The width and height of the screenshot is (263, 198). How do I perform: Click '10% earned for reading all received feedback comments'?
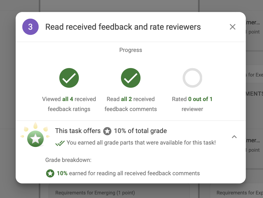[128, 173]
